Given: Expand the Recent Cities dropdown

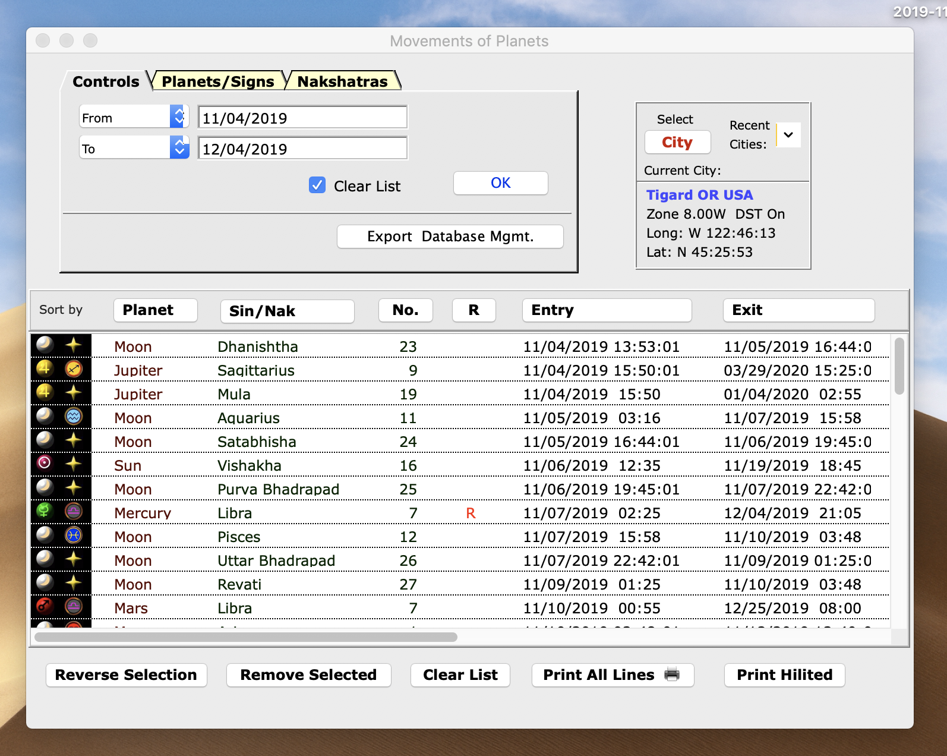Looking at the screenshot, I should coord(788,135).
